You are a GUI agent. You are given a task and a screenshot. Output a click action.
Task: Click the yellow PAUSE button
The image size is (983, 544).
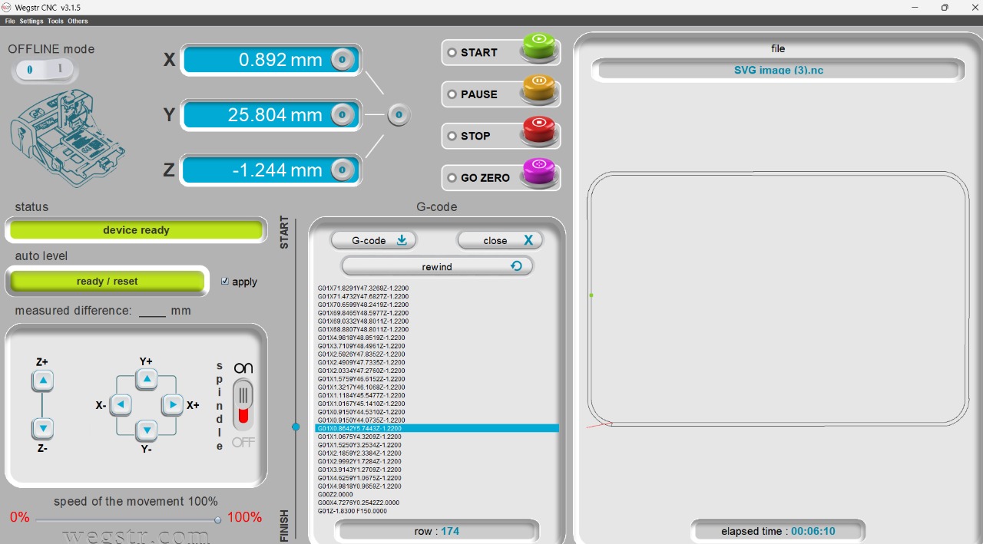[x=539, y=89]
